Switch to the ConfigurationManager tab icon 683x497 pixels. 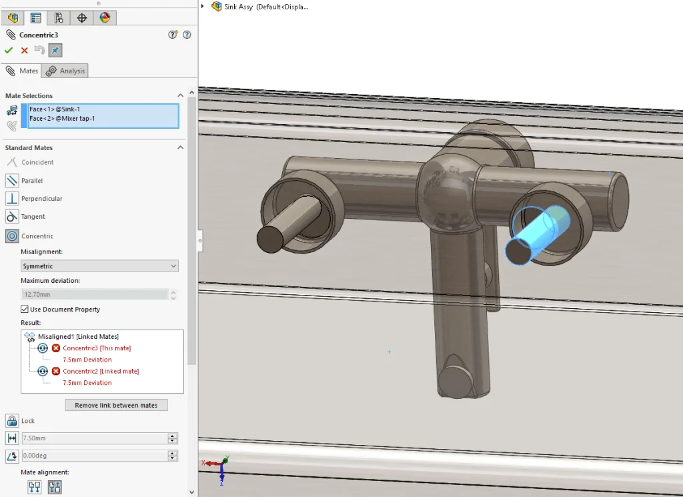tap(59, 18)
